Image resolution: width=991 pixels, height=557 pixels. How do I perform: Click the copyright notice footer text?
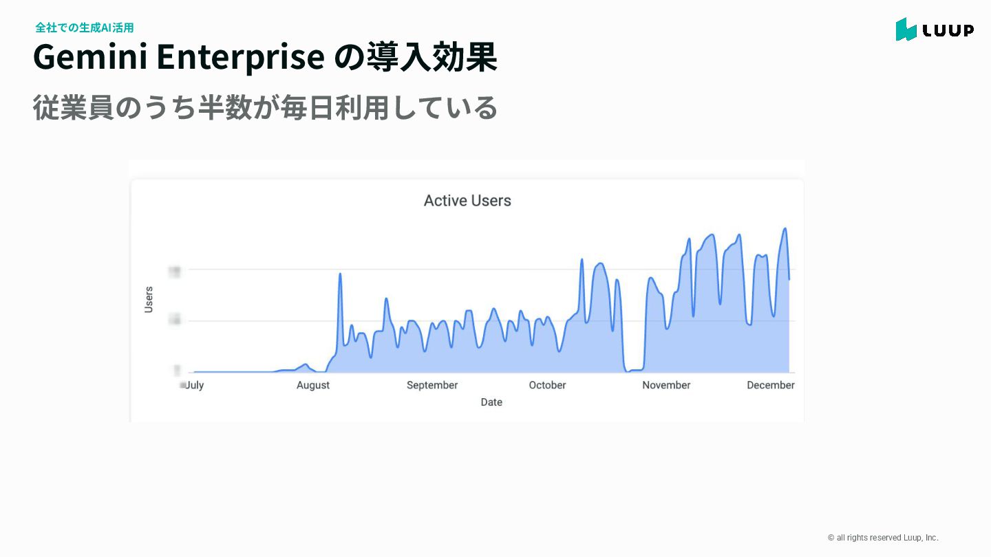(x=883, y=538)
